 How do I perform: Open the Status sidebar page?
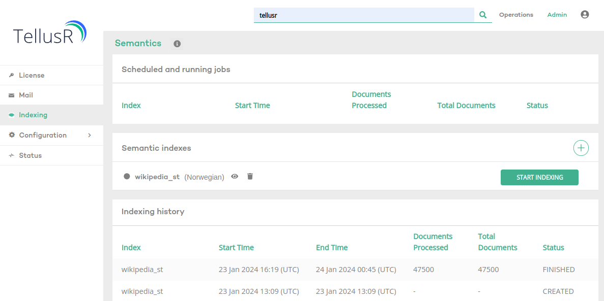click(x=30, y=155)
